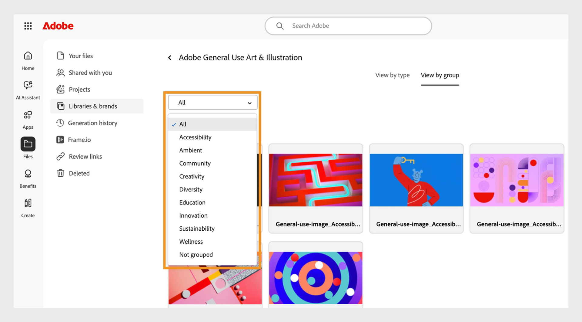The width and height of the screenshot is (582, 322).
Task: Open the Apps icon in the rail
Action: (28, 115)
